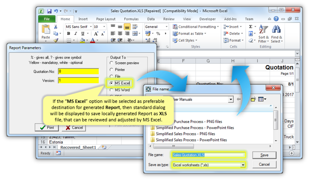Click the red Font Color A
The image size is (309, 180).
click(93, 40)
